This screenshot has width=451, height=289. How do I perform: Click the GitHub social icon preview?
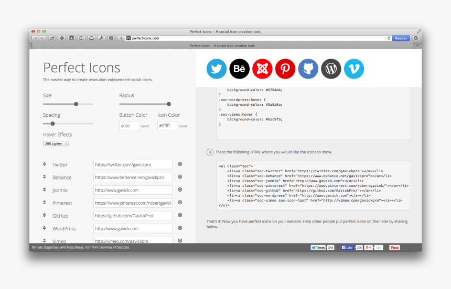click(x=308, y=69)
